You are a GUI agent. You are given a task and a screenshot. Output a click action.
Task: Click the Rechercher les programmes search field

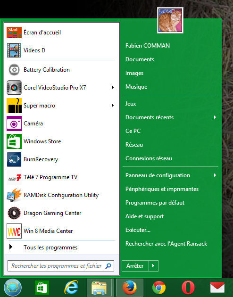click(x=61, y=266)
